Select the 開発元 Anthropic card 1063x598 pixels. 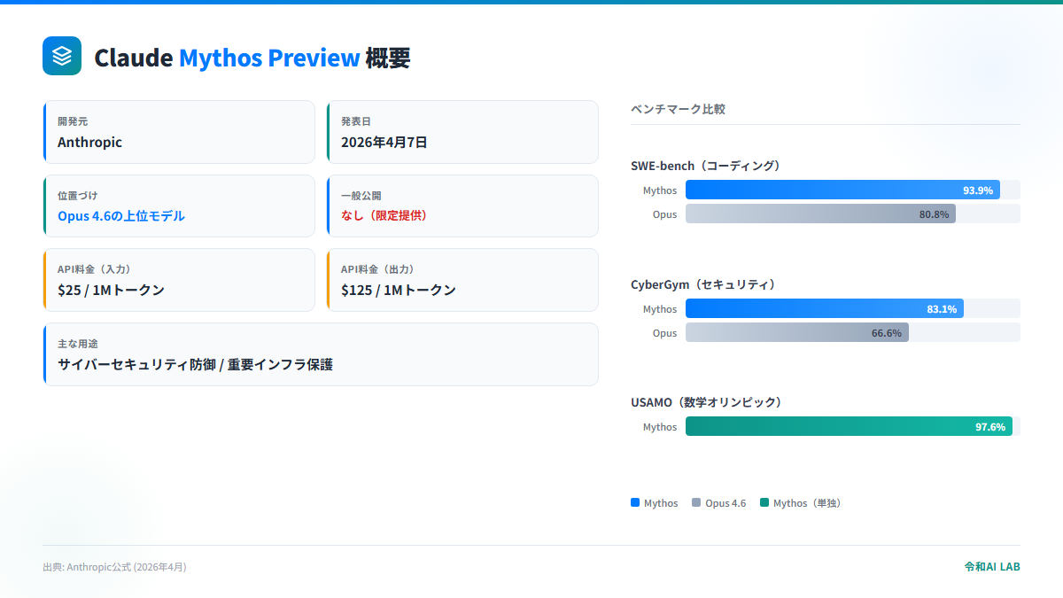coord(179,132)
